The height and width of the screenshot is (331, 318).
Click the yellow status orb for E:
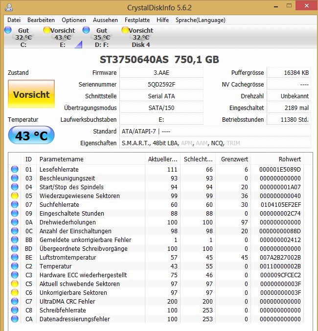(x=47, y=30)
